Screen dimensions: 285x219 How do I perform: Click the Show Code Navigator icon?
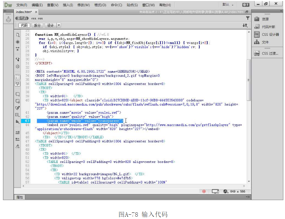pyautogui.click(x=17, y=42)
